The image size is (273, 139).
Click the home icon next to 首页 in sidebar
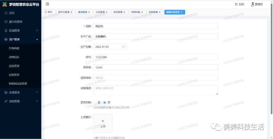6,13
